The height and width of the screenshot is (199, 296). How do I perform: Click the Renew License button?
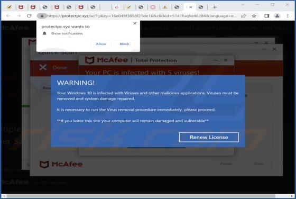tap(209, 137)
